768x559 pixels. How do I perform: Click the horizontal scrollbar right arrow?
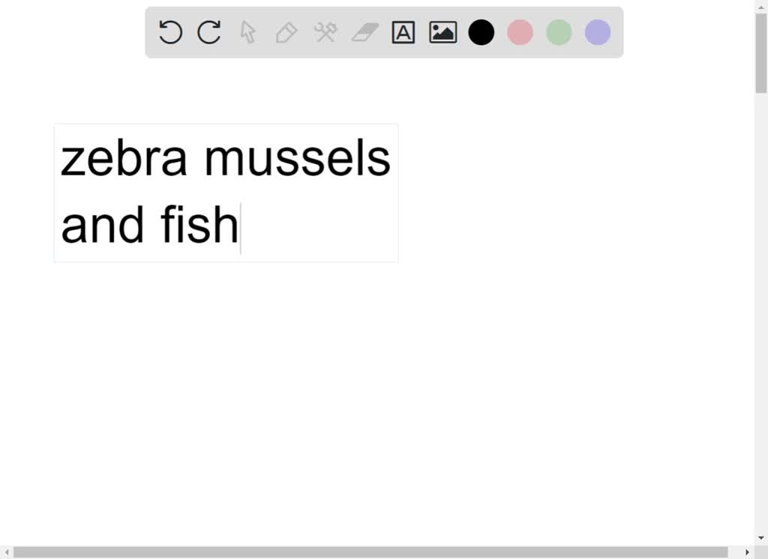[x=747, y=552]
